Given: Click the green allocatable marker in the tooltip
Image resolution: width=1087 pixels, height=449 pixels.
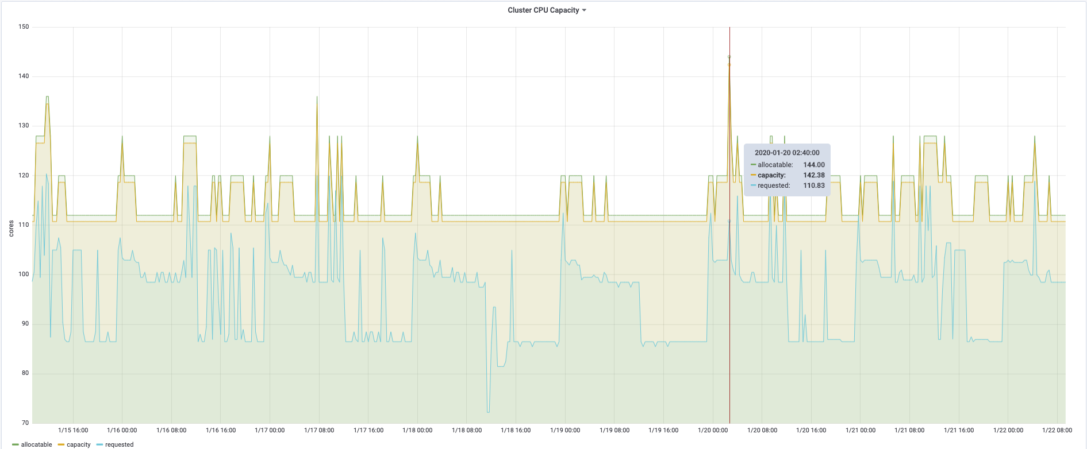Looking at the screenshot, I should click(x=753, y=165).
